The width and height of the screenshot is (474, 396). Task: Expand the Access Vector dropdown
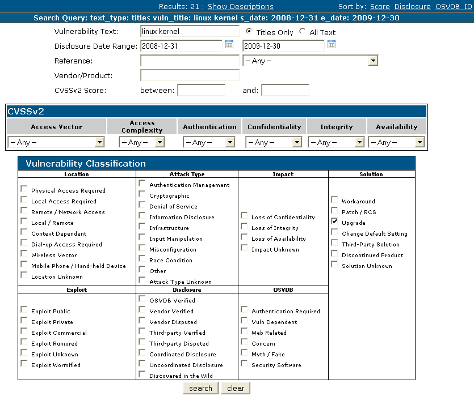pos(99,143)
